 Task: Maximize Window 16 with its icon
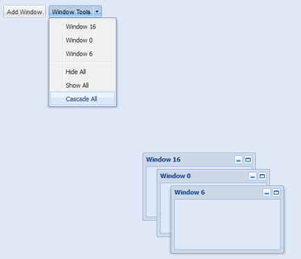[x=248, y=159]
